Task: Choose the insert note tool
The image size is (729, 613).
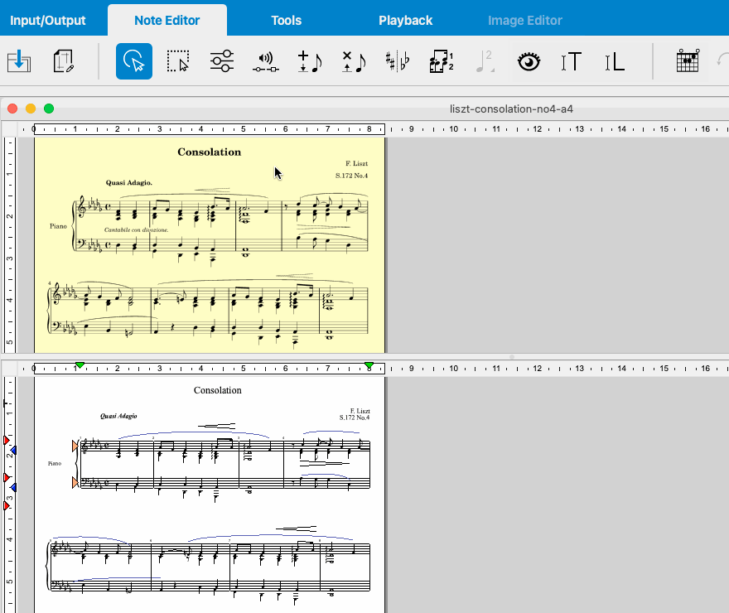Action: tap(310, 61)
